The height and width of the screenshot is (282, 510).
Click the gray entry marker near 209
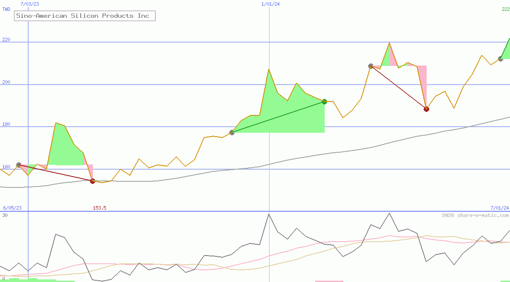tap(371, 66)
